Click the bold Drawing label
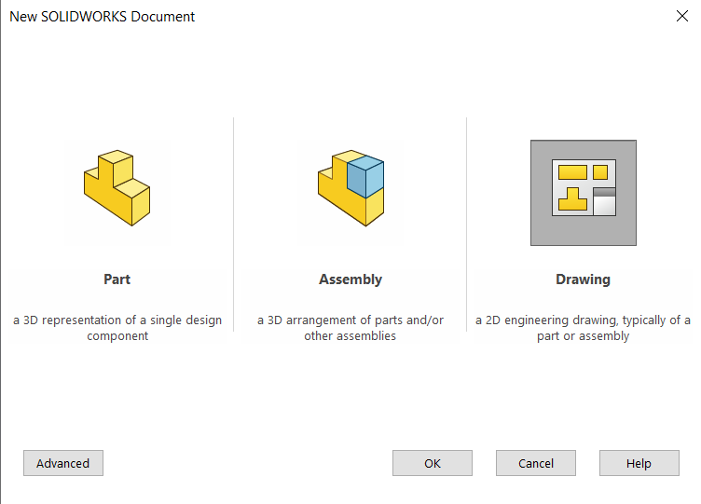Image resolution: width=701 pixels, height=504 pixels. click(583, 279)
